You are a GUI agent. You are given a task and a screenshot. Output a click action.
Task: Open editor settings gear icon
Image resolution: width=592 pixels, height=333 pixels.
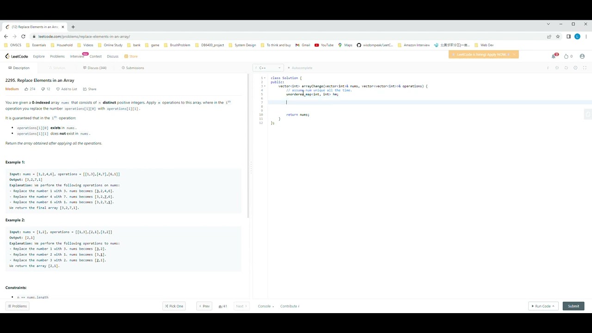pyautogui.click(x=575, y=68)
